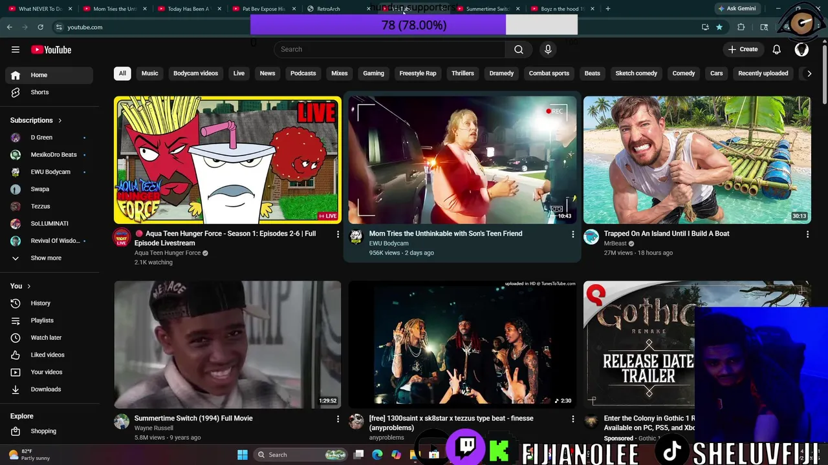The height and width of the screenshot is (465, 828).
Task: Select the Bodycam videos filter chip
Action: (x=195, y=74)
